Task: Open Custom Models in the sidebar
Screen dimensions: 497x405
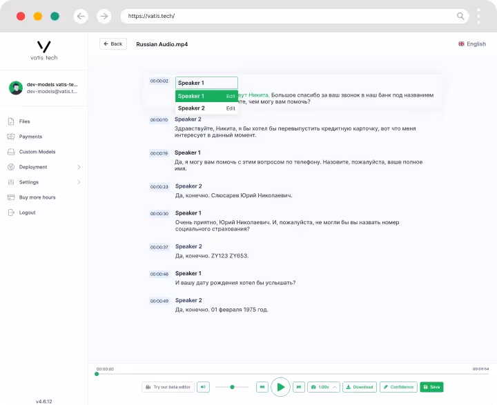Action: tap(37, 152)
